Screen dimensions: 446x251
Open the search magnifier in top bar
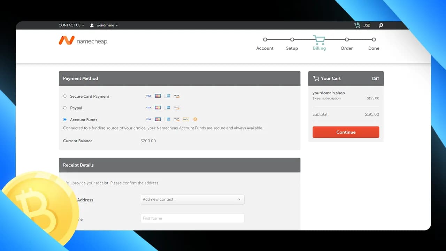(x=381, y=25)
